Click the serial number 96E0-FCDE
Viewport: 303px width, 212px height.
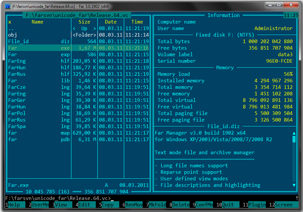[279, 61]
